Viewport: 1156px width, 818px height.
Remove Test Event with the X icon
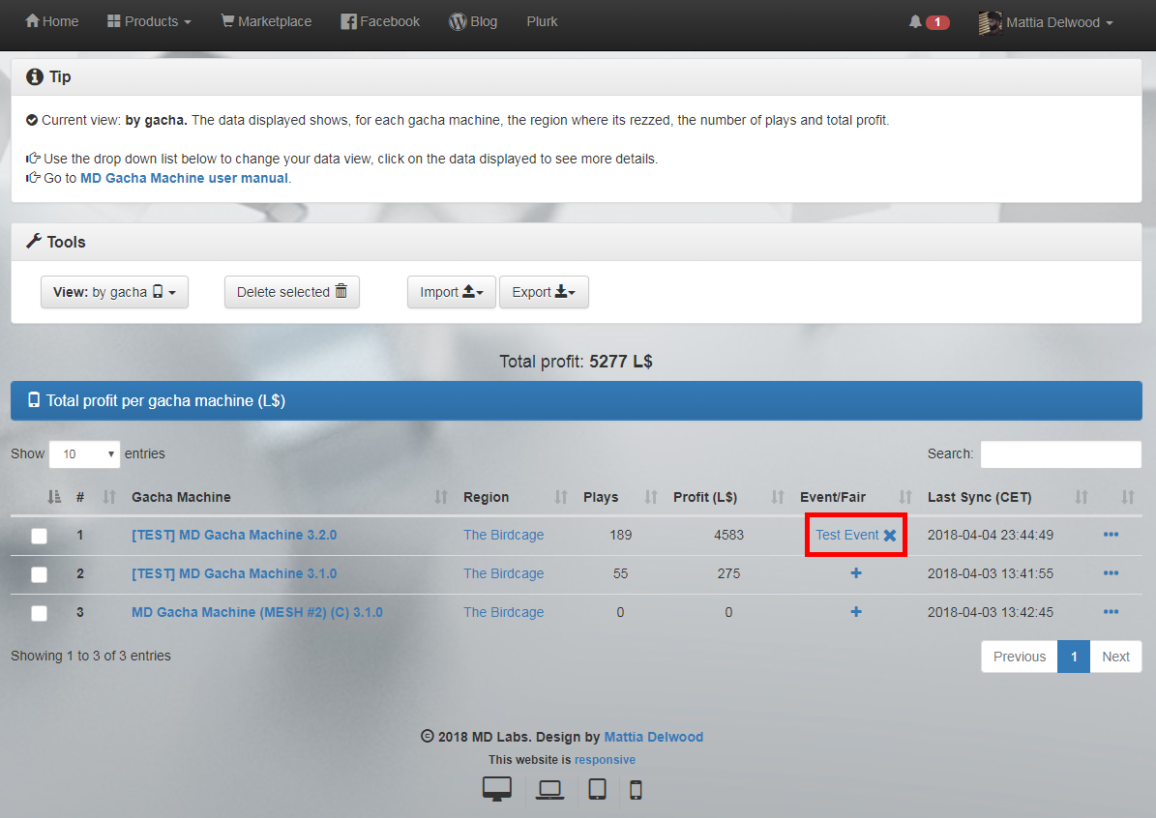click(x=890, y=535)
